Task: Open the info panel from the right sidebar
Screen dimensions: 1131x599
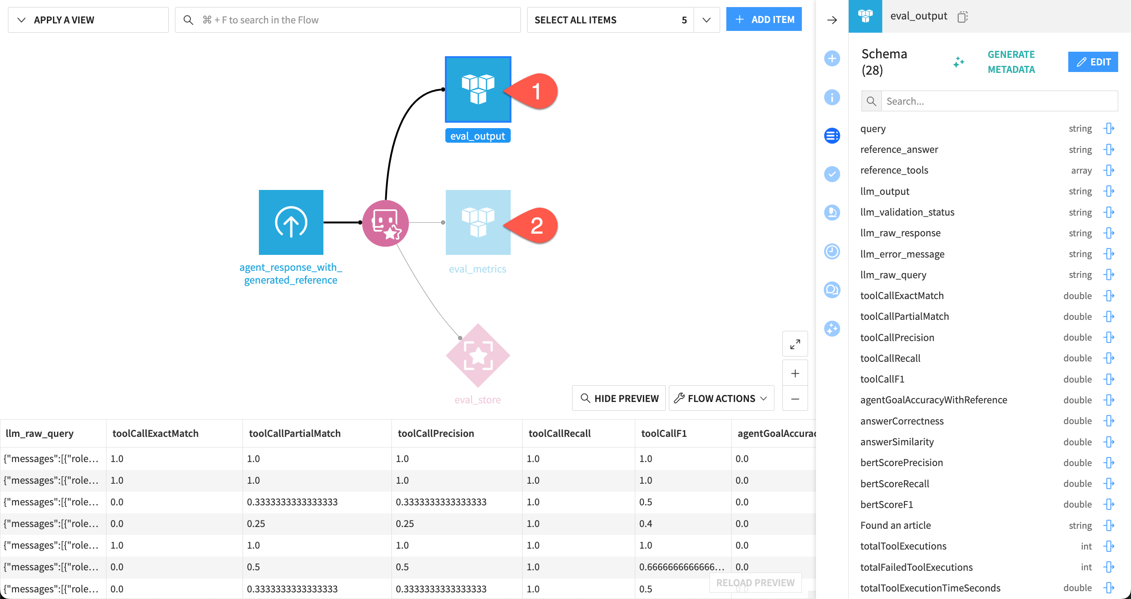Action: [832, 98]
